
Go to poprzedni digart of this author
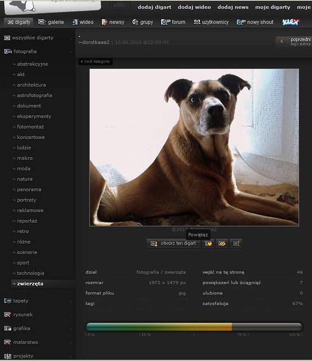coord(294,41)
